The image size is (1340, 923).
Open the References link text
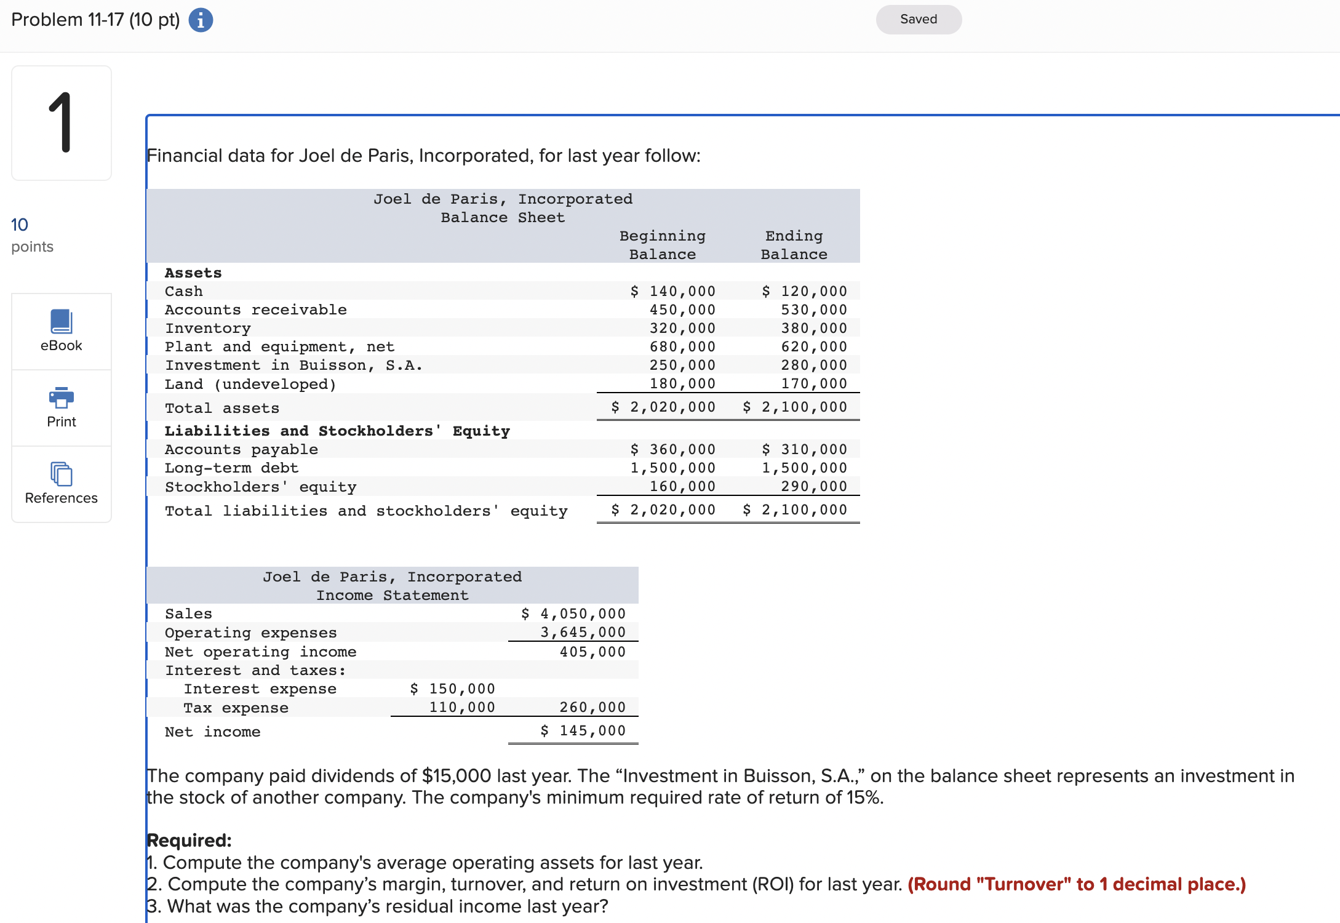[61, 497]
